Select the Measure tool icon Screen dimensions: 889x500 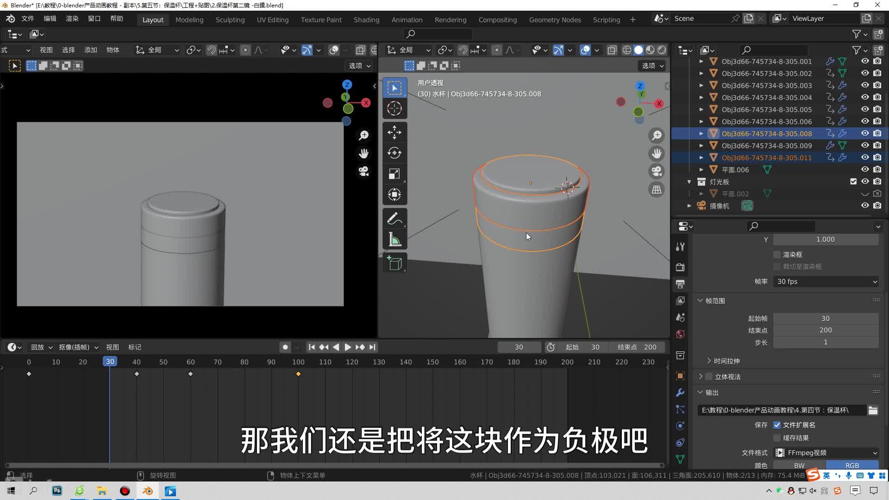coord(394,239)
